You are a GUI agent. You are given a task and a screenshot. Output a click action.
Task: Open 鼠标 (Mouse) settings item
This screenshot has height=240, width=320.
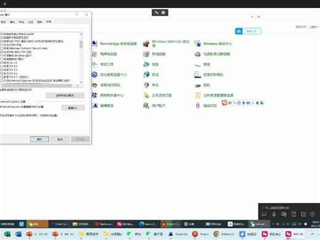pyautogui.click(x=202, y=85)
